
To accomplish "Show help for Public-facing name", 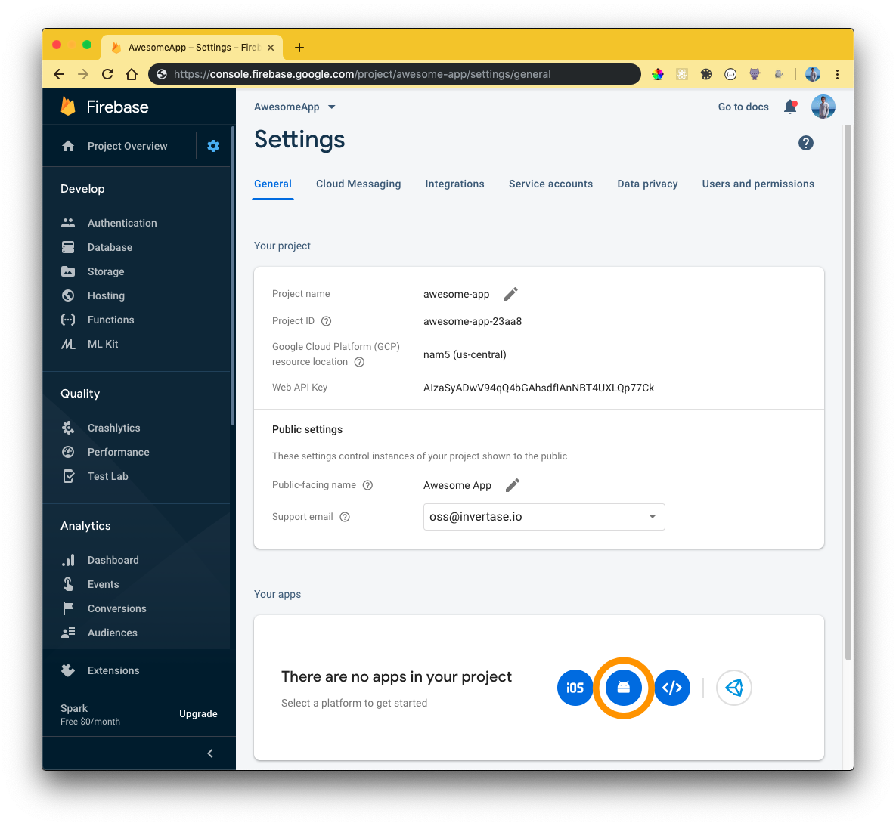I will (x=368, y=485).
